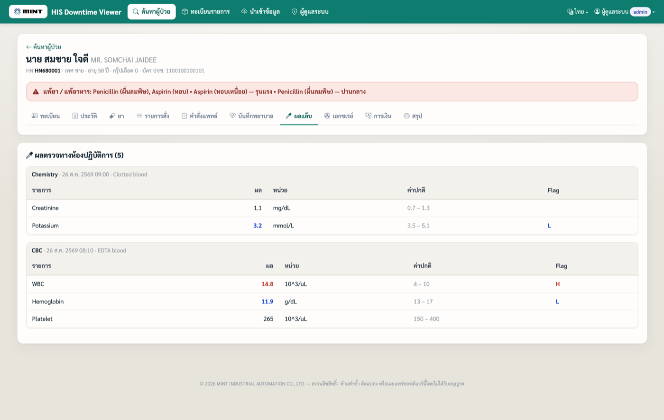Click the Hemoglobin row label
The width and height of the screenshot is (664, 420).
48,301
